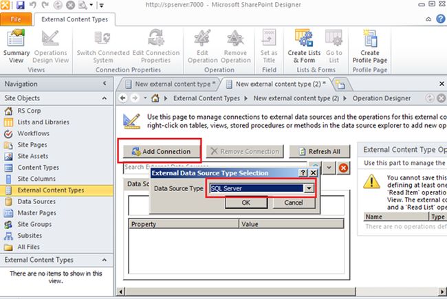Open Data Sources in navigation
Screen dimensions: 447x299
click(x=36, y=201)
